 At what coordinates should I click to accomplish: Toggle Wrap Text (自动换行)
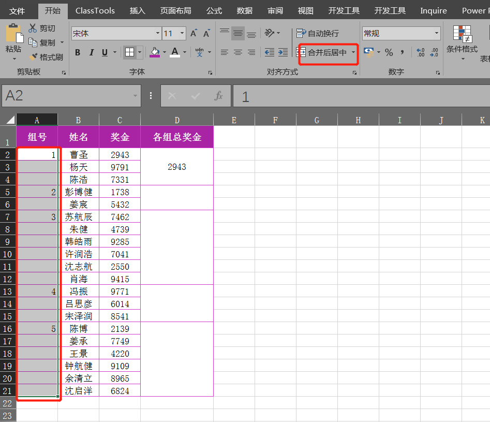coord(318,33)
